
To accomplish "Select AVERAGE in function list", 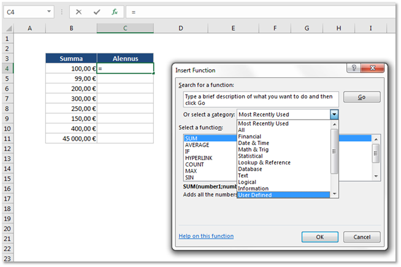I will pyautogui.click(x=197, y=145).
